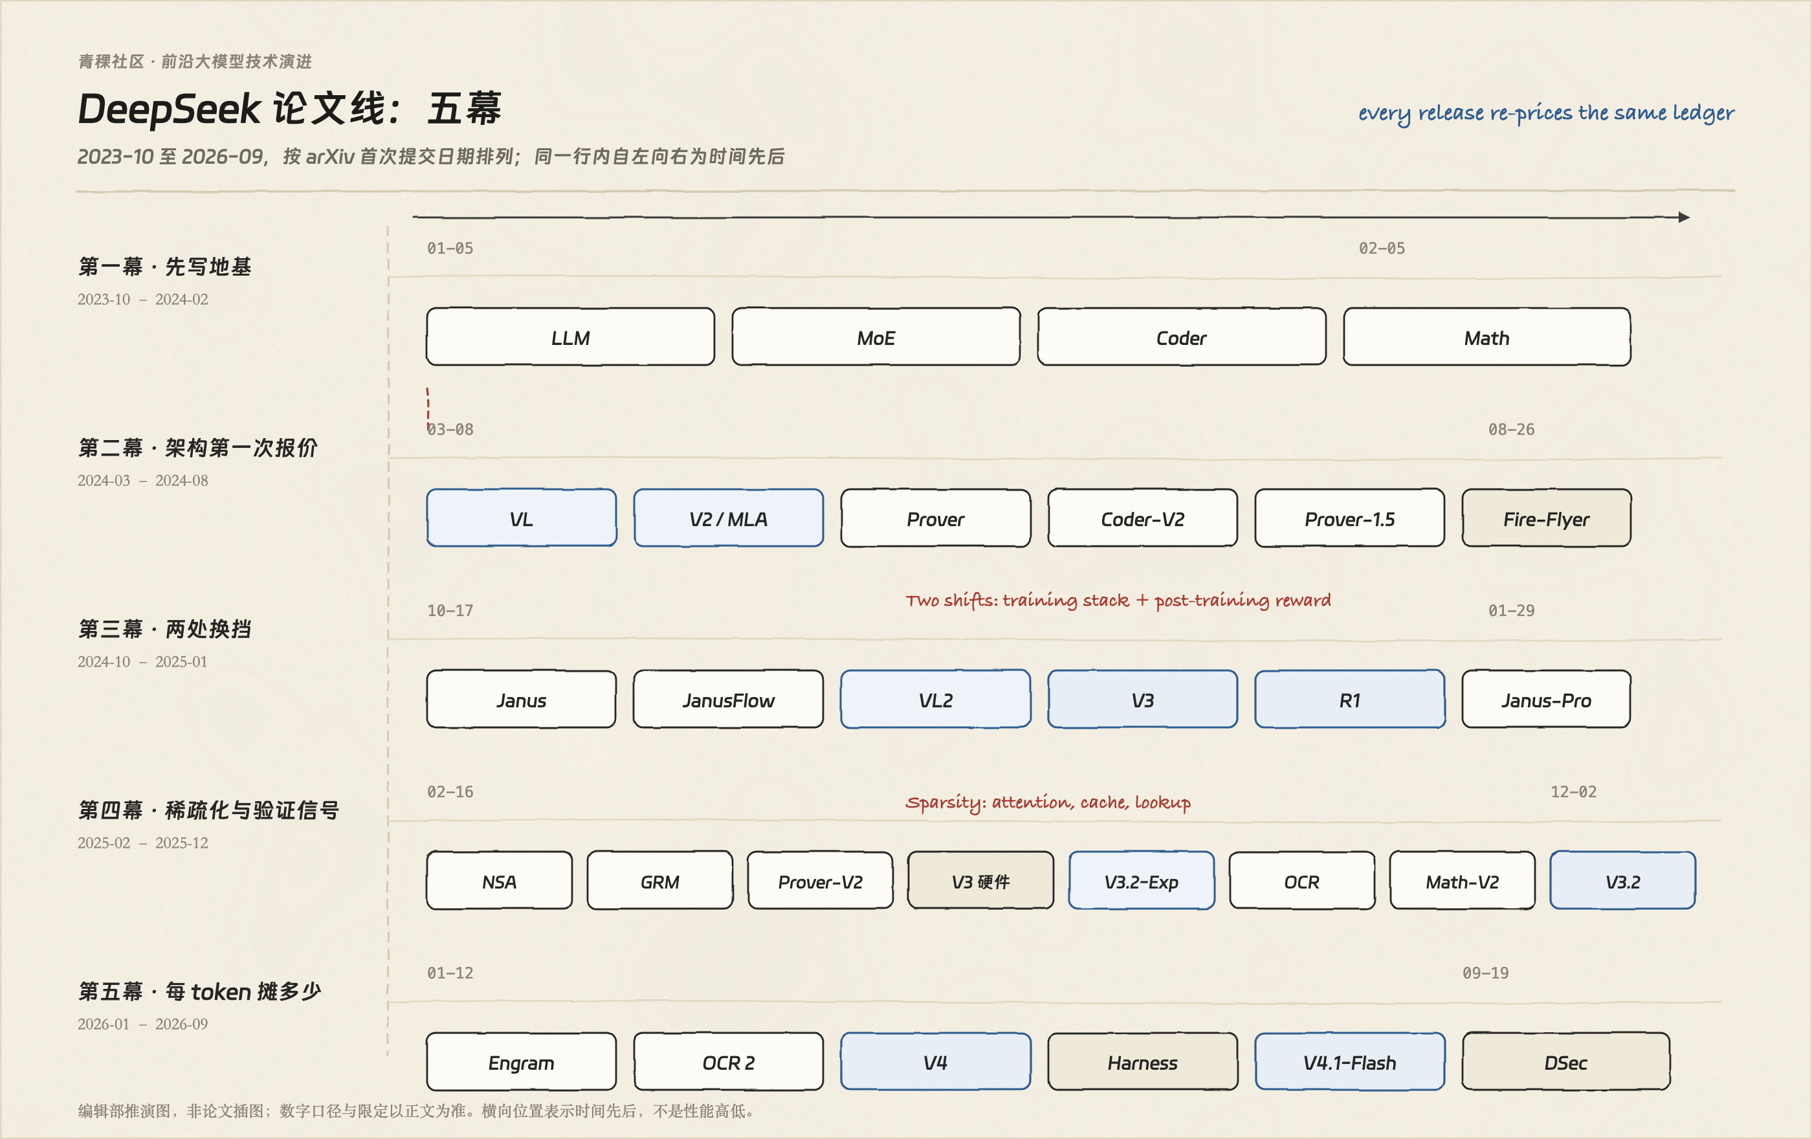The width and height of the screenshot is (1812, 1139).
Task: Select the JanusFlow box
Action: (729, 700)
